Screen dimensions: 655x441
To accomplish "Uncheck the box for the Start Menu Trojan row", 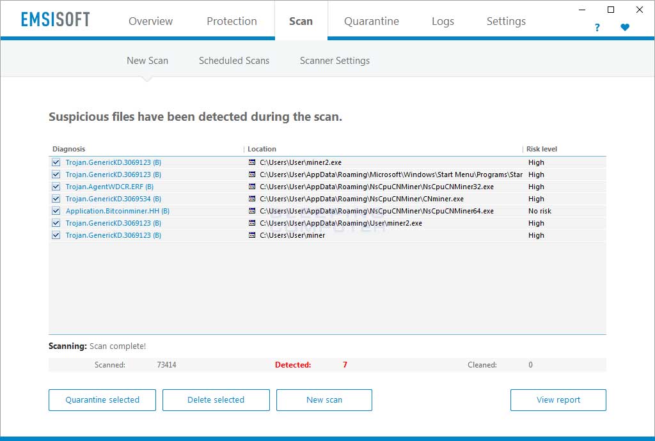I will [x=56, y=174].
